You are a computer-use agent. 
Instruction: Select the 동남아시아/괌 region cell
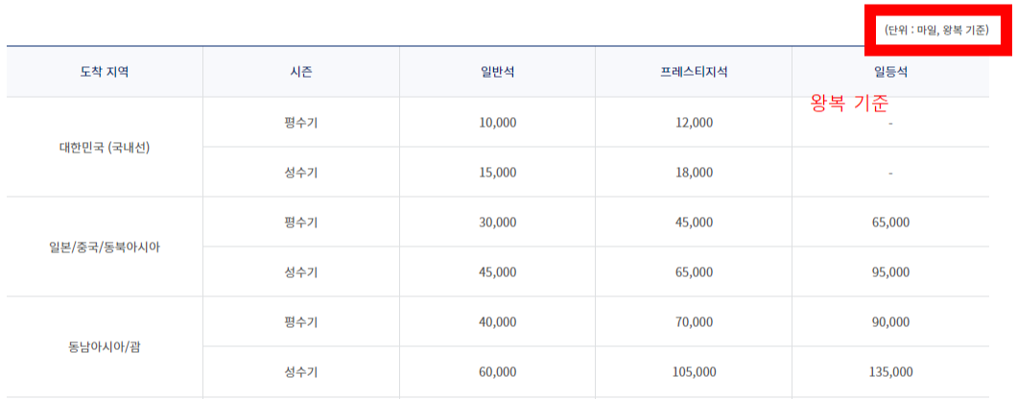[x=105, y=347]
